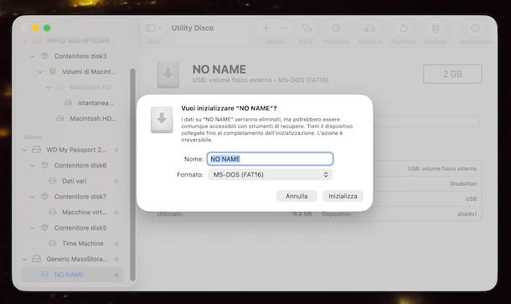Collapse the Contenitore disk5 tree item
The height and width of the screenshot is (304, 511).
33,228
